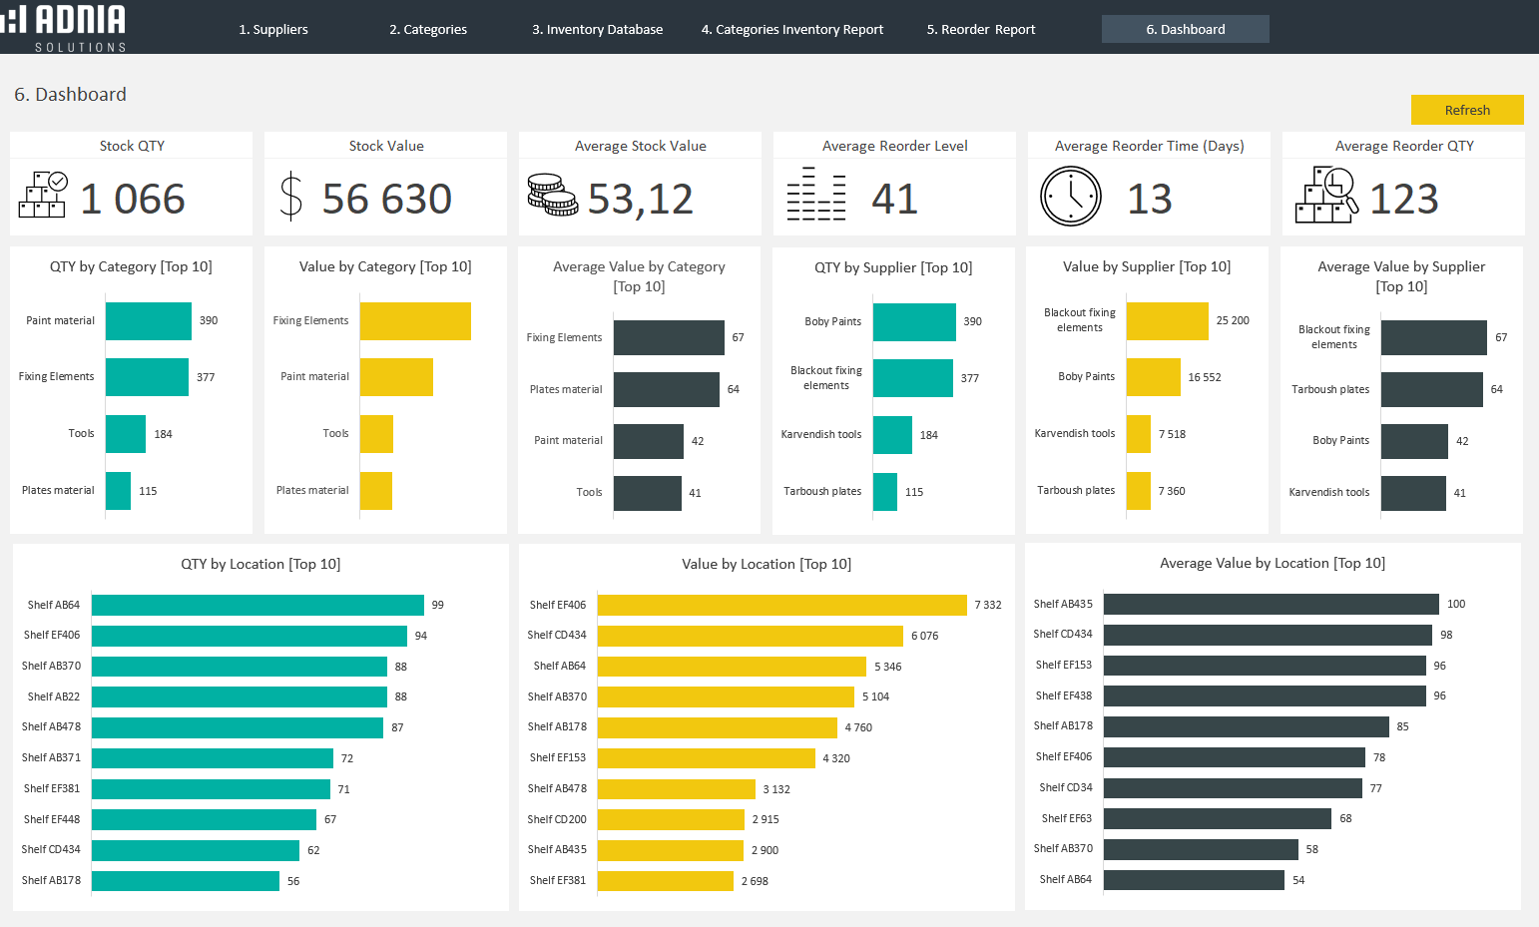This screenshot has width=1539, height=927.
Task: Select the dark Shelf AB435 average value bar
Action: (1271, 605)
